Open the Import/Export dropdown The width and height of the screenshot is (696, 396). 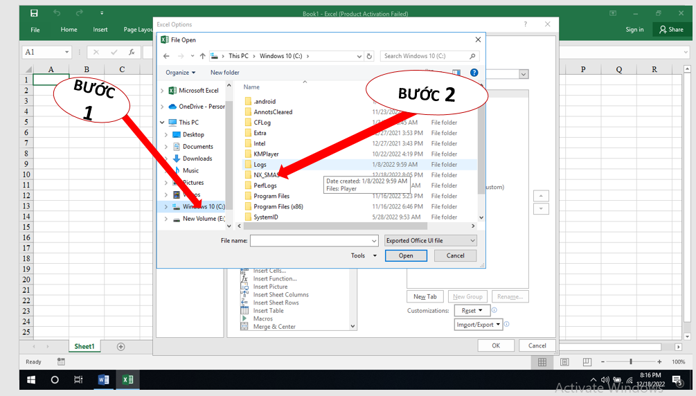point(478,324)
